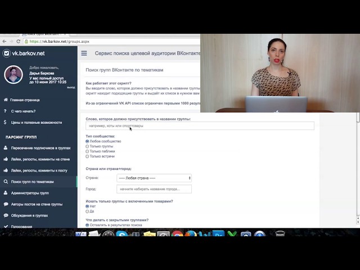Image resolution: width=360 pixels, height=270 pixels.
Task: Open Skype from the dock
Action: pos(122,233)
